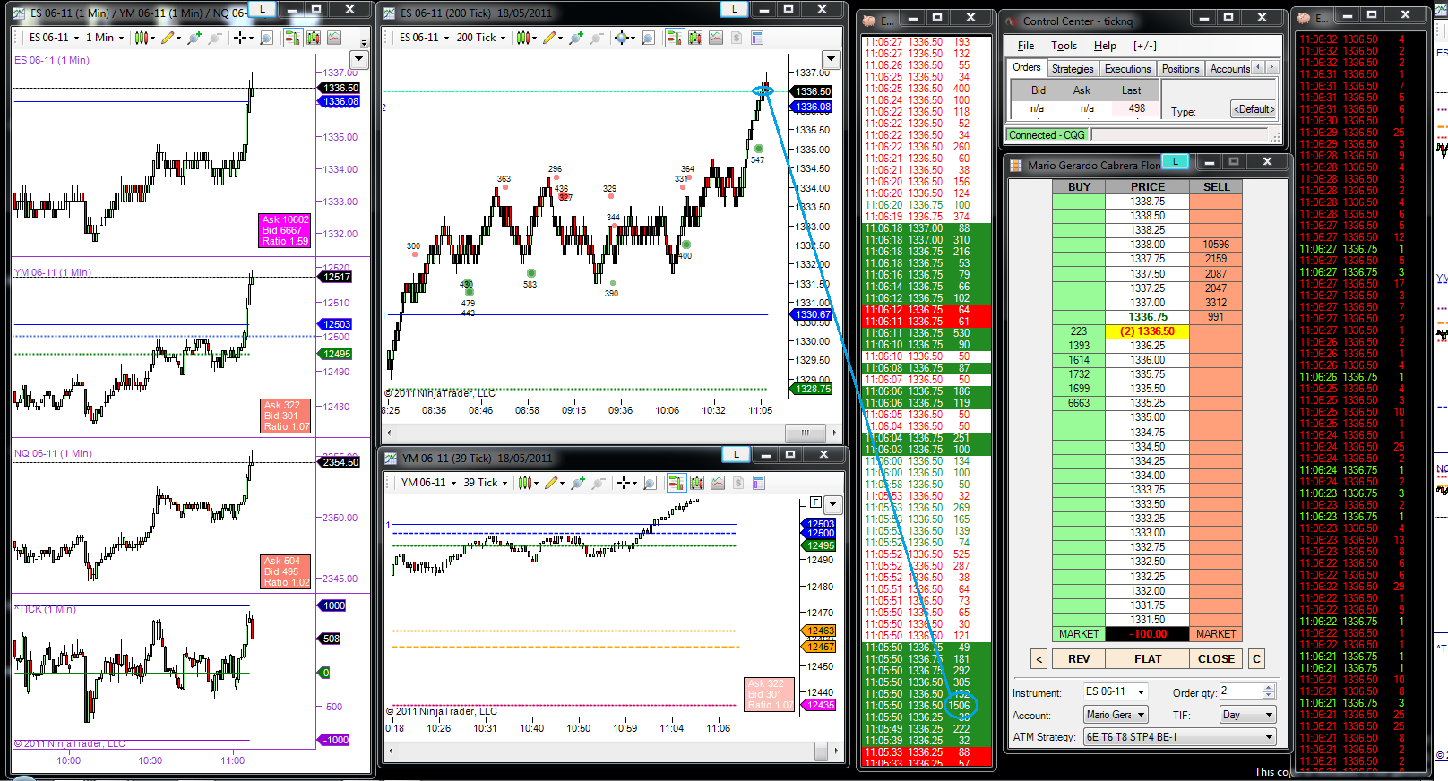Open the 1 Min interval dropdown

(x=105, y=38)
